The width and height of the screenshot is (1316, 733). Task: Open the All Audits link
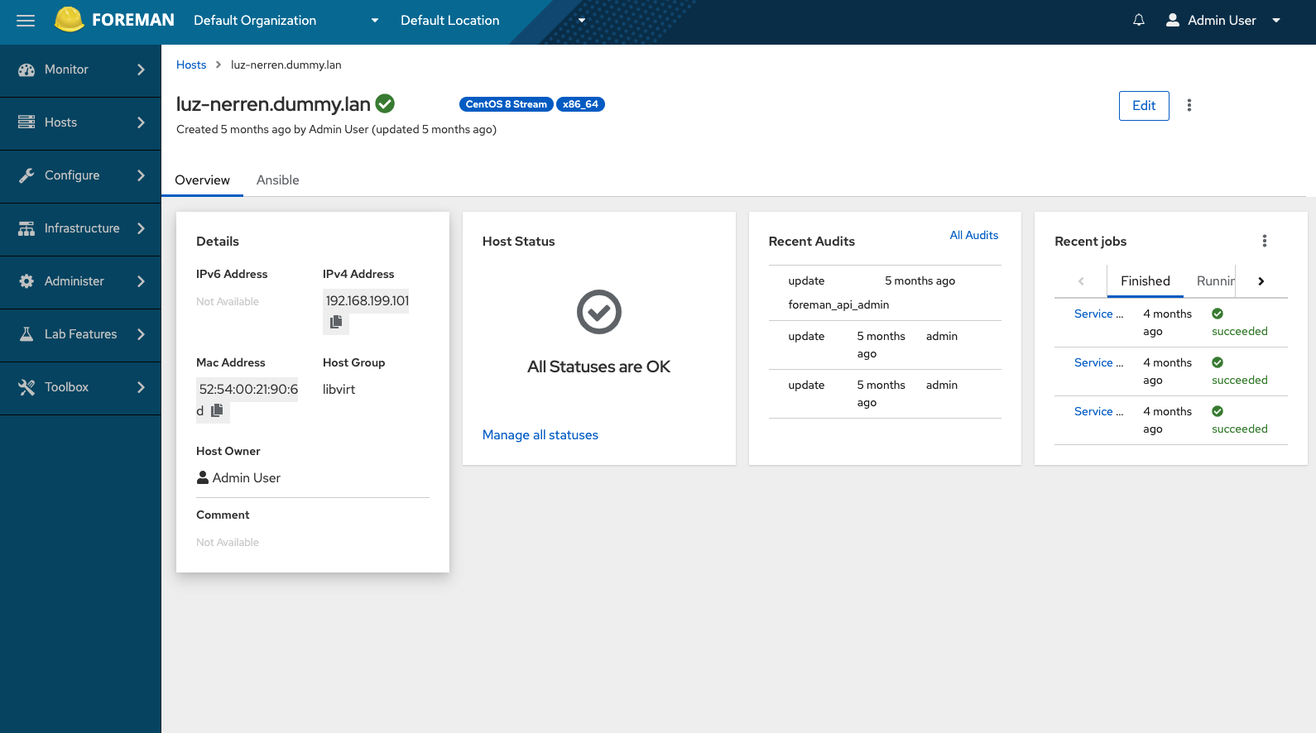click(x=973, y=235)
